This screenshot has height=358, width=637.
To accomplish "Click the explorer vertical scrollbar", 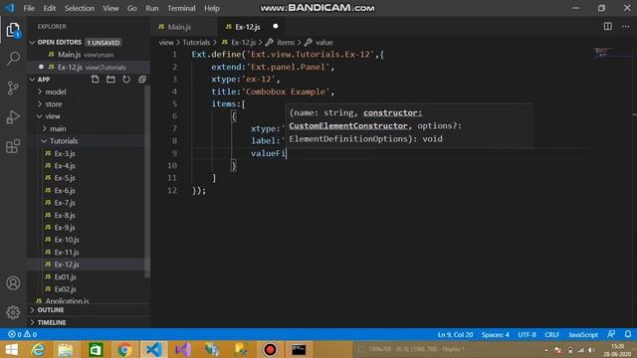I will point(147,181).
